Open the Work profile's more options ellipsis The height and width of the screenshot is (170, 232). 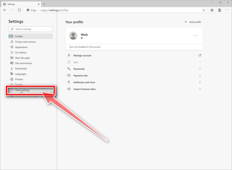pos(195,36)
